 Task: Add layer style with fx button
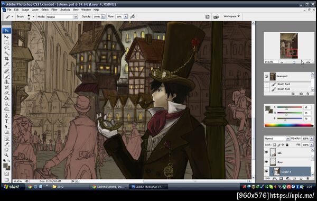(x=274, y=179)
